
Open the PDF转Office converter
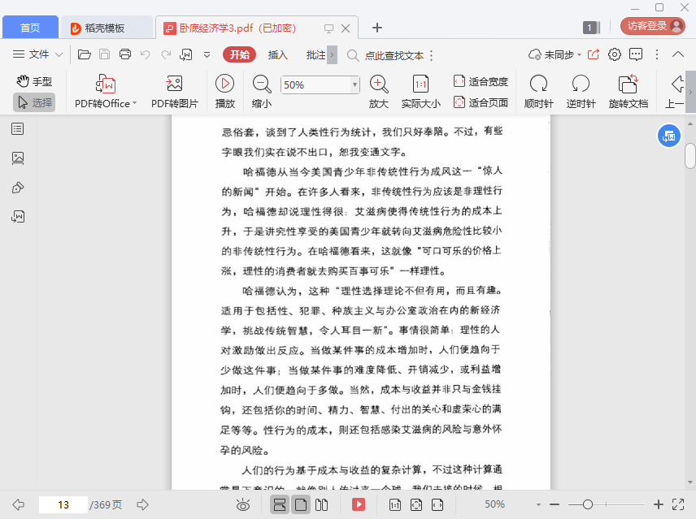point(106,91)
